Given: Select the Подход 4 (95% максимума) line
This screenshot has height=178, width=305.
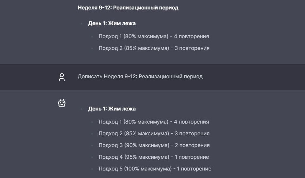Looking at the screenshot, I should (x=154, y=157).
